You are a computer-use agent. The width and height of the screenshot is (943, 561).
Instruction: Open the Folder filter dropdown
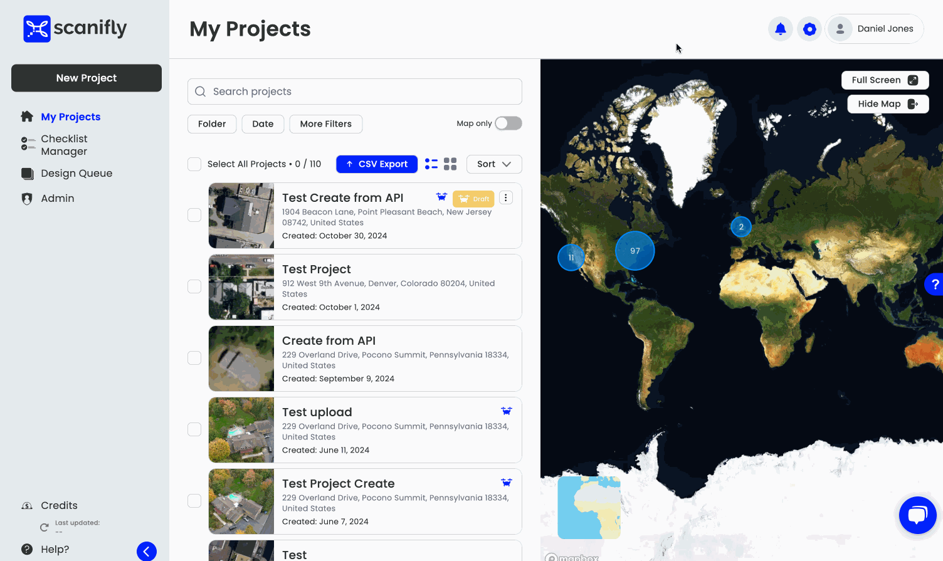[x=212, y=124]
